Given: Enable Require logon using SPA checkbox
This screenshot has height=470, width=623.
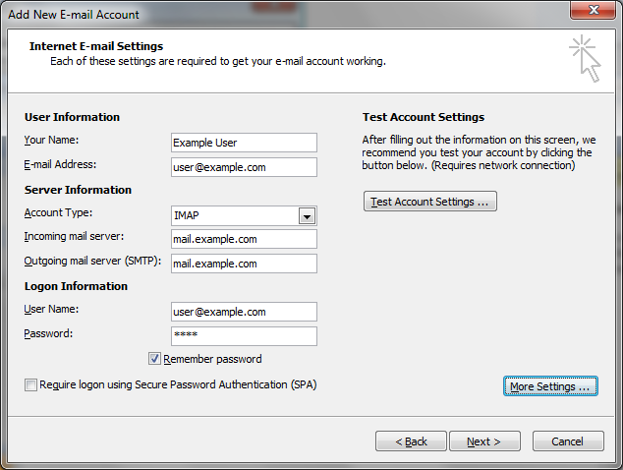Looking at the screenshot, I should (x=31, y=385).
